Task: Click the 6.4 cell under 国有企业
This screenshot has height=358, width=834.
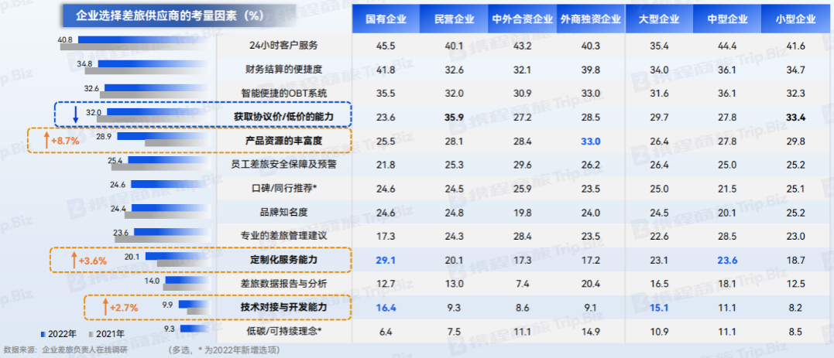Action: (386, 331)
